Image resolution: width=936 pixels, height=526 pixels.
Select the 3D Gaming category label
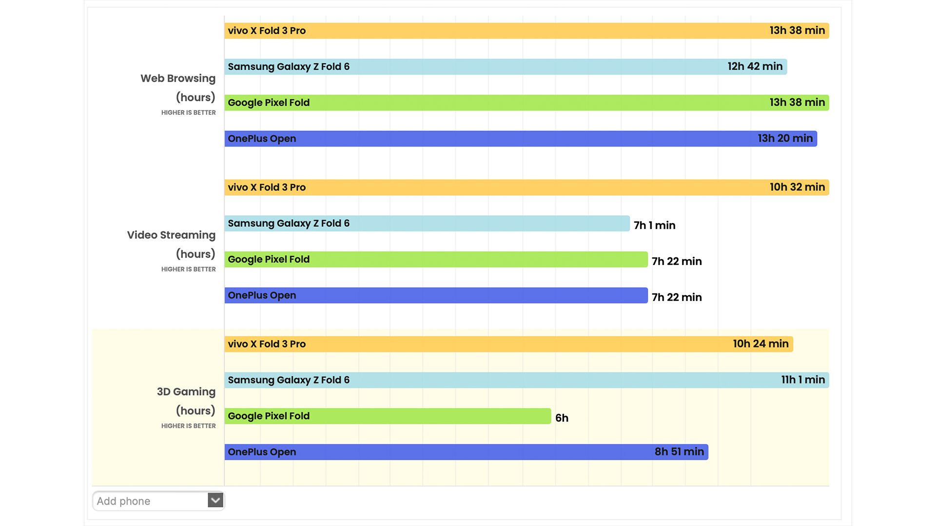coord(186,392)
